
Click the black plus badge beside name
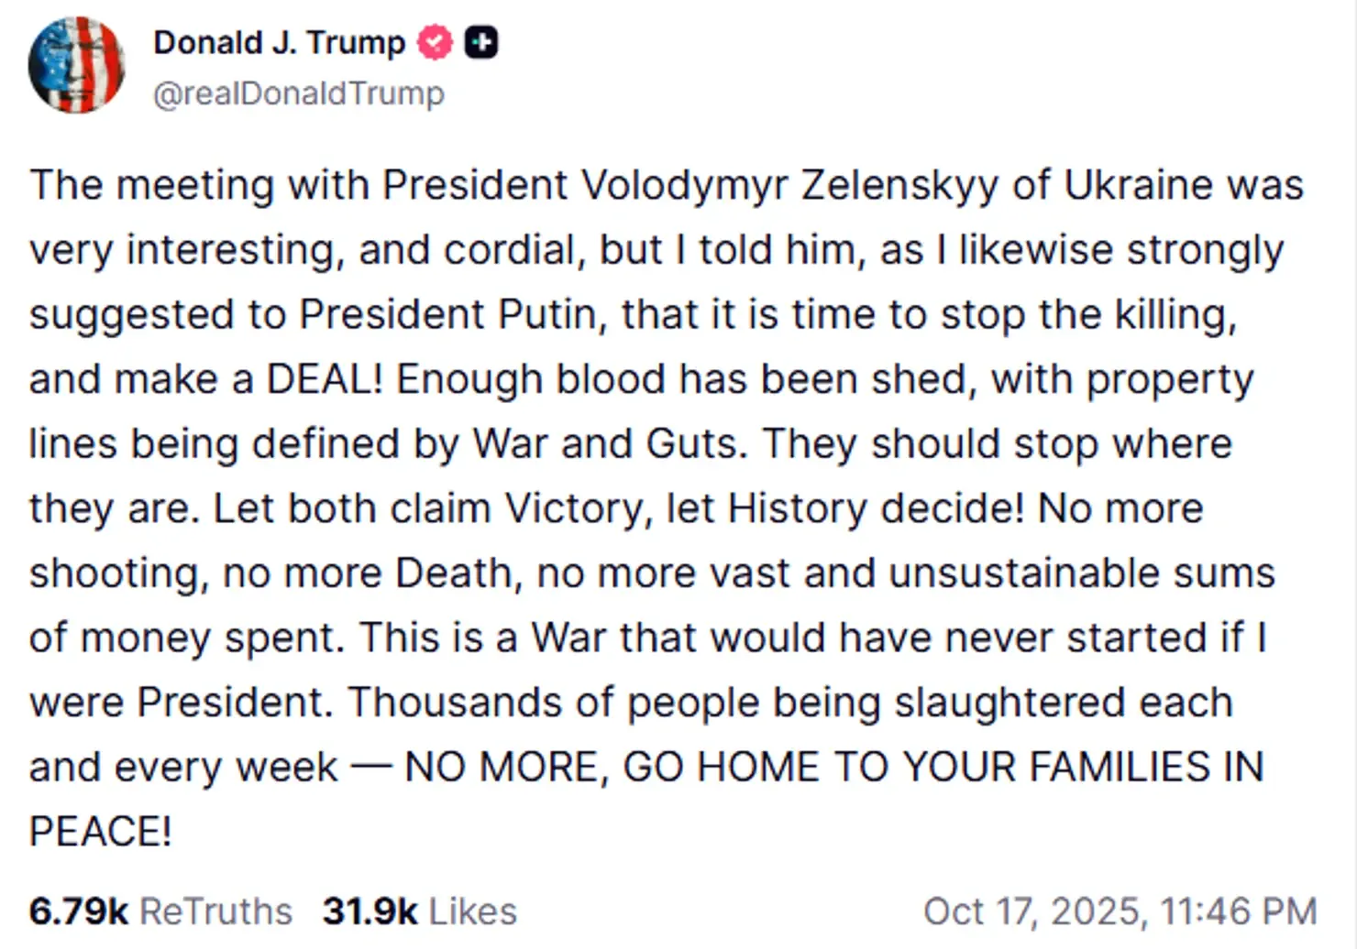tap(481, 43)
